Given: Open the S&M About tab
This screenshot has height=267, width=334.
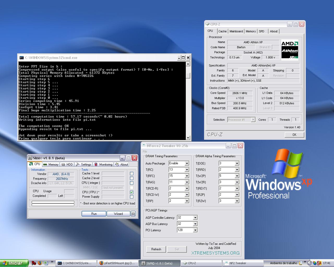Looking at the screenshot, I should (x=122, y=165).
